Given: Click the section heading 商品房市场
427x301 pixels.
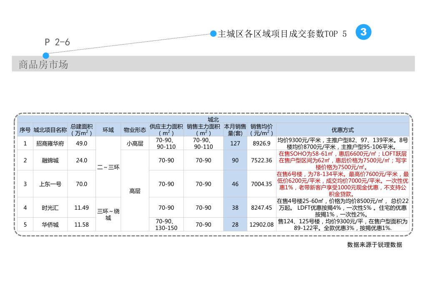Looking at the screenshot, I should click(43, 65).
